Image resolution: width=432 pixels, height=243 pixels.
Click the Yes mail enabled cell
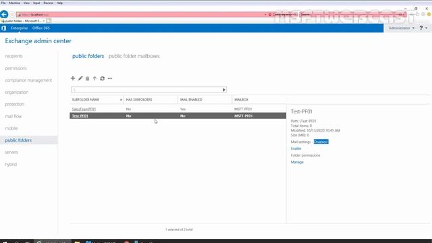click(183, 109)
